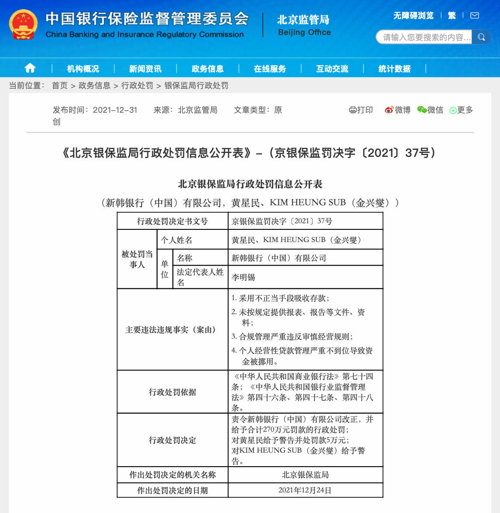Open the 在线服务 menu
This screenshot has height=513, width=500.
(270, 69)
